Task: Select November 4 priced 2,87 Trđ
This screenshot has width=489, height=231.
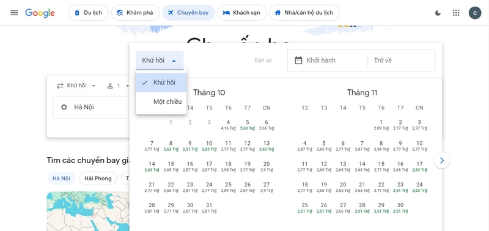Action: point(304,145)
